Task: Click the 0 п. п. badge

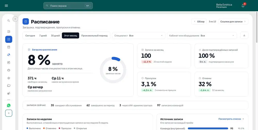Action: coord(203,62)
